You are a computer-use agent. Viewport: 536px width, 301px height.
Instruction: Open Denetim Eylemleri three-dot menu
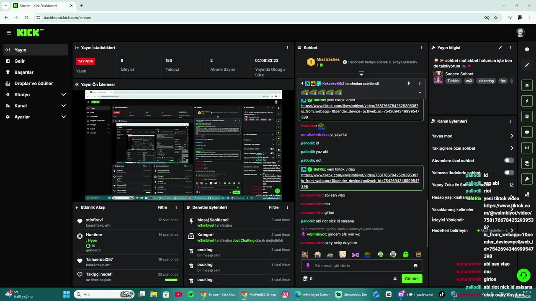(x=287, y=207)
